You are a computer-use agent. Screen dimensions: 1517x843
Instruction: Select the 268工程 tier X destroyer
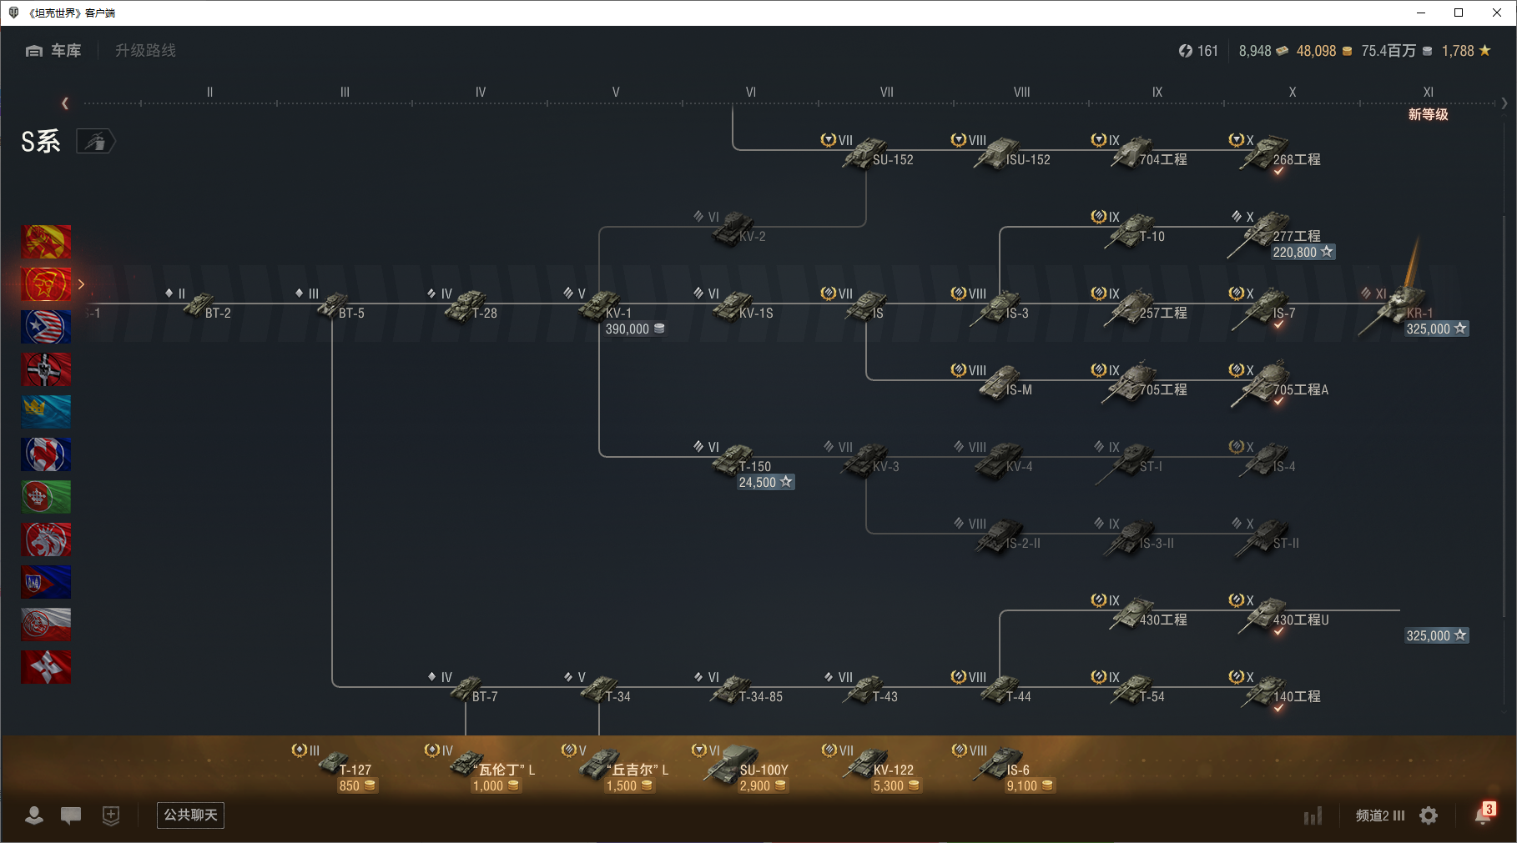coord(1275,153)
